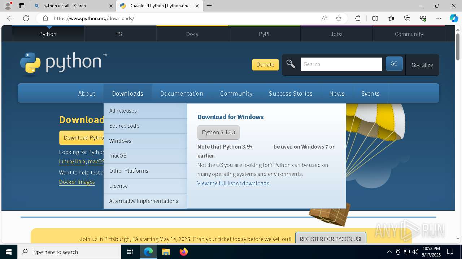Viewport: 462px width, 259px height.
Task: Open the Success Stories menu
Action: [291, 94]
